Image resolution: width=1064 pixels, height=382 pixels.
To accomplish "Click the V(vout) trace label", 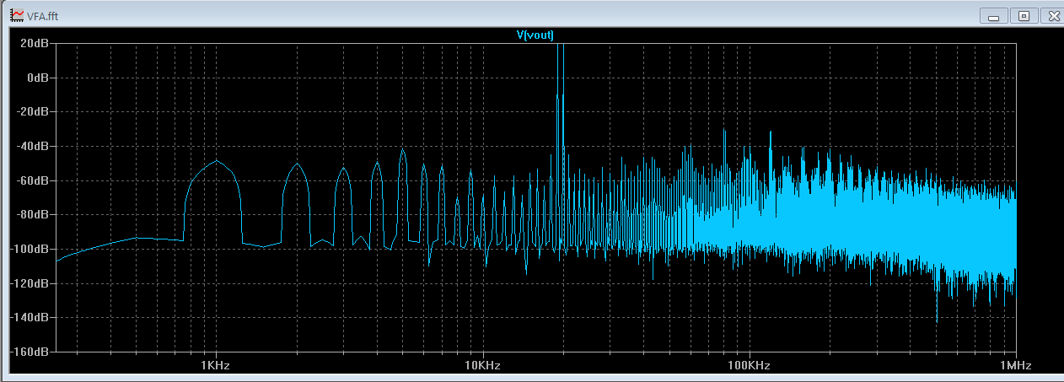I will [x=535, y=35].
